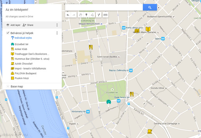The height and width of the screenshot is (138, 201).
Task: Open the map options three-dot menu
Action: pos(57,25)
